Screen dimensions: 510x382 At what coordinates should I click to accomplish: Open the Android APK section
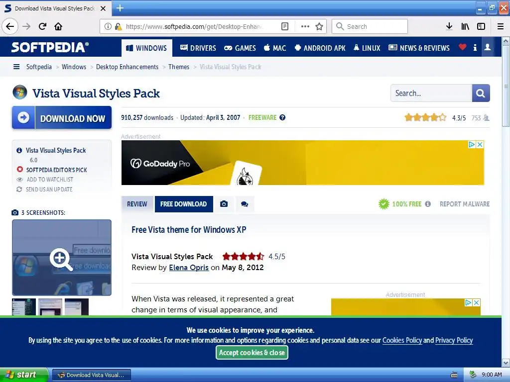click(x=320, y=48)
